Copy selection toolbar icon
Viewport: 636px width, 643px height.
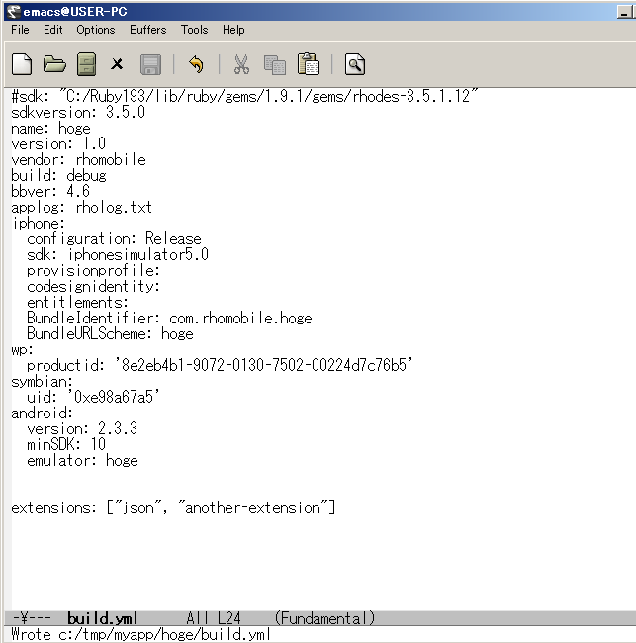coord(274,65)
